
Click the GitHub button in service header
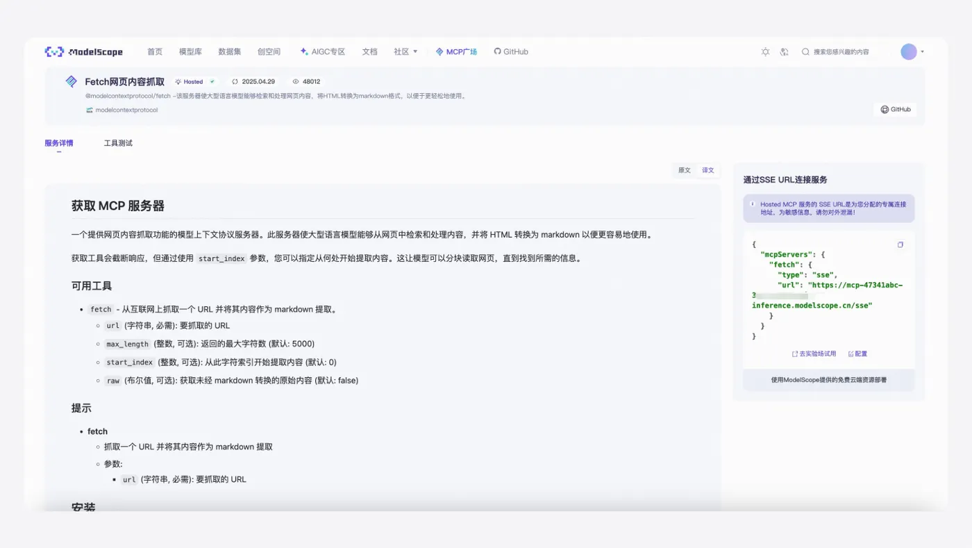[895, 109]
